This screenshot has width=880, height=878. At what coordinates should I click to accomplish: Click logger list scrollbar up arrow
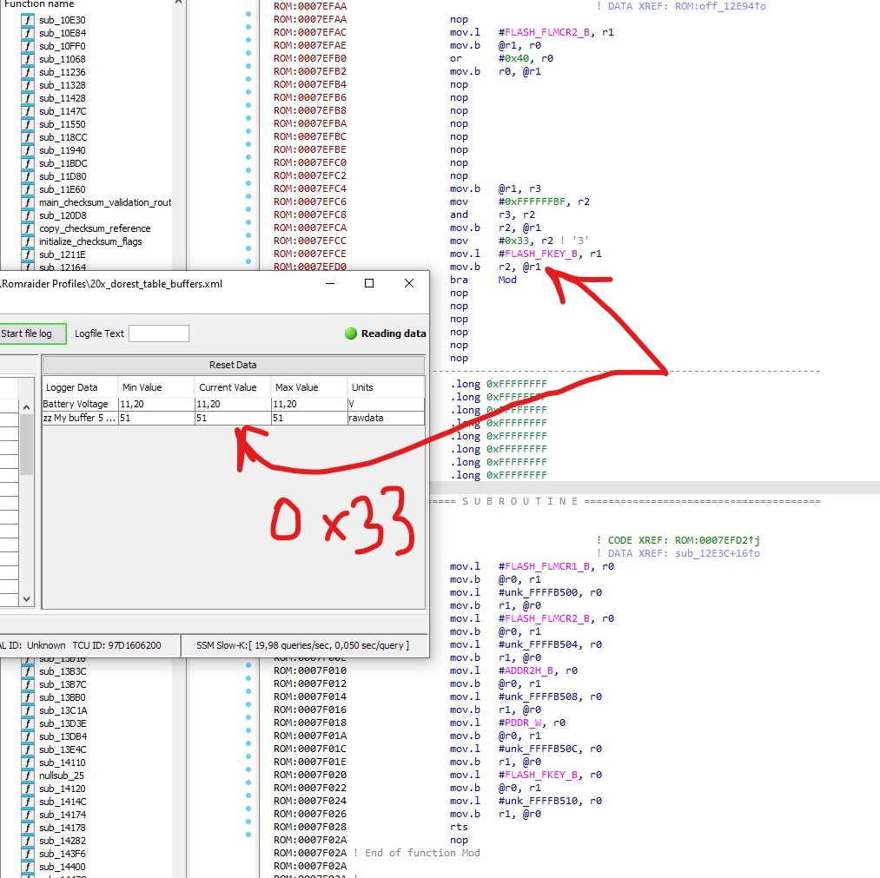pos(26,407)
